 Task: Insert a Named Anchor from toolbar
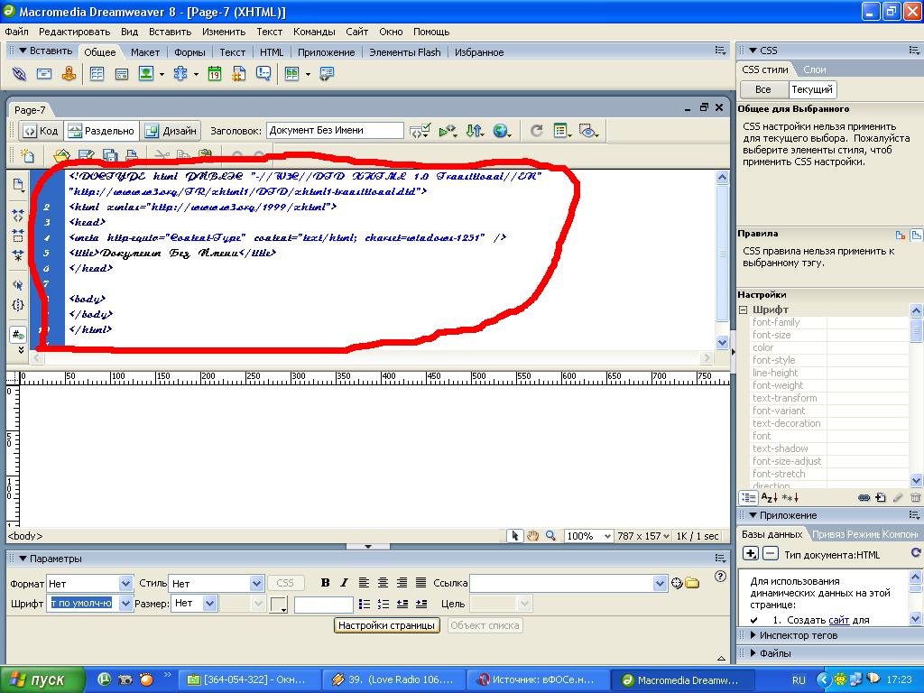(67, 74)
